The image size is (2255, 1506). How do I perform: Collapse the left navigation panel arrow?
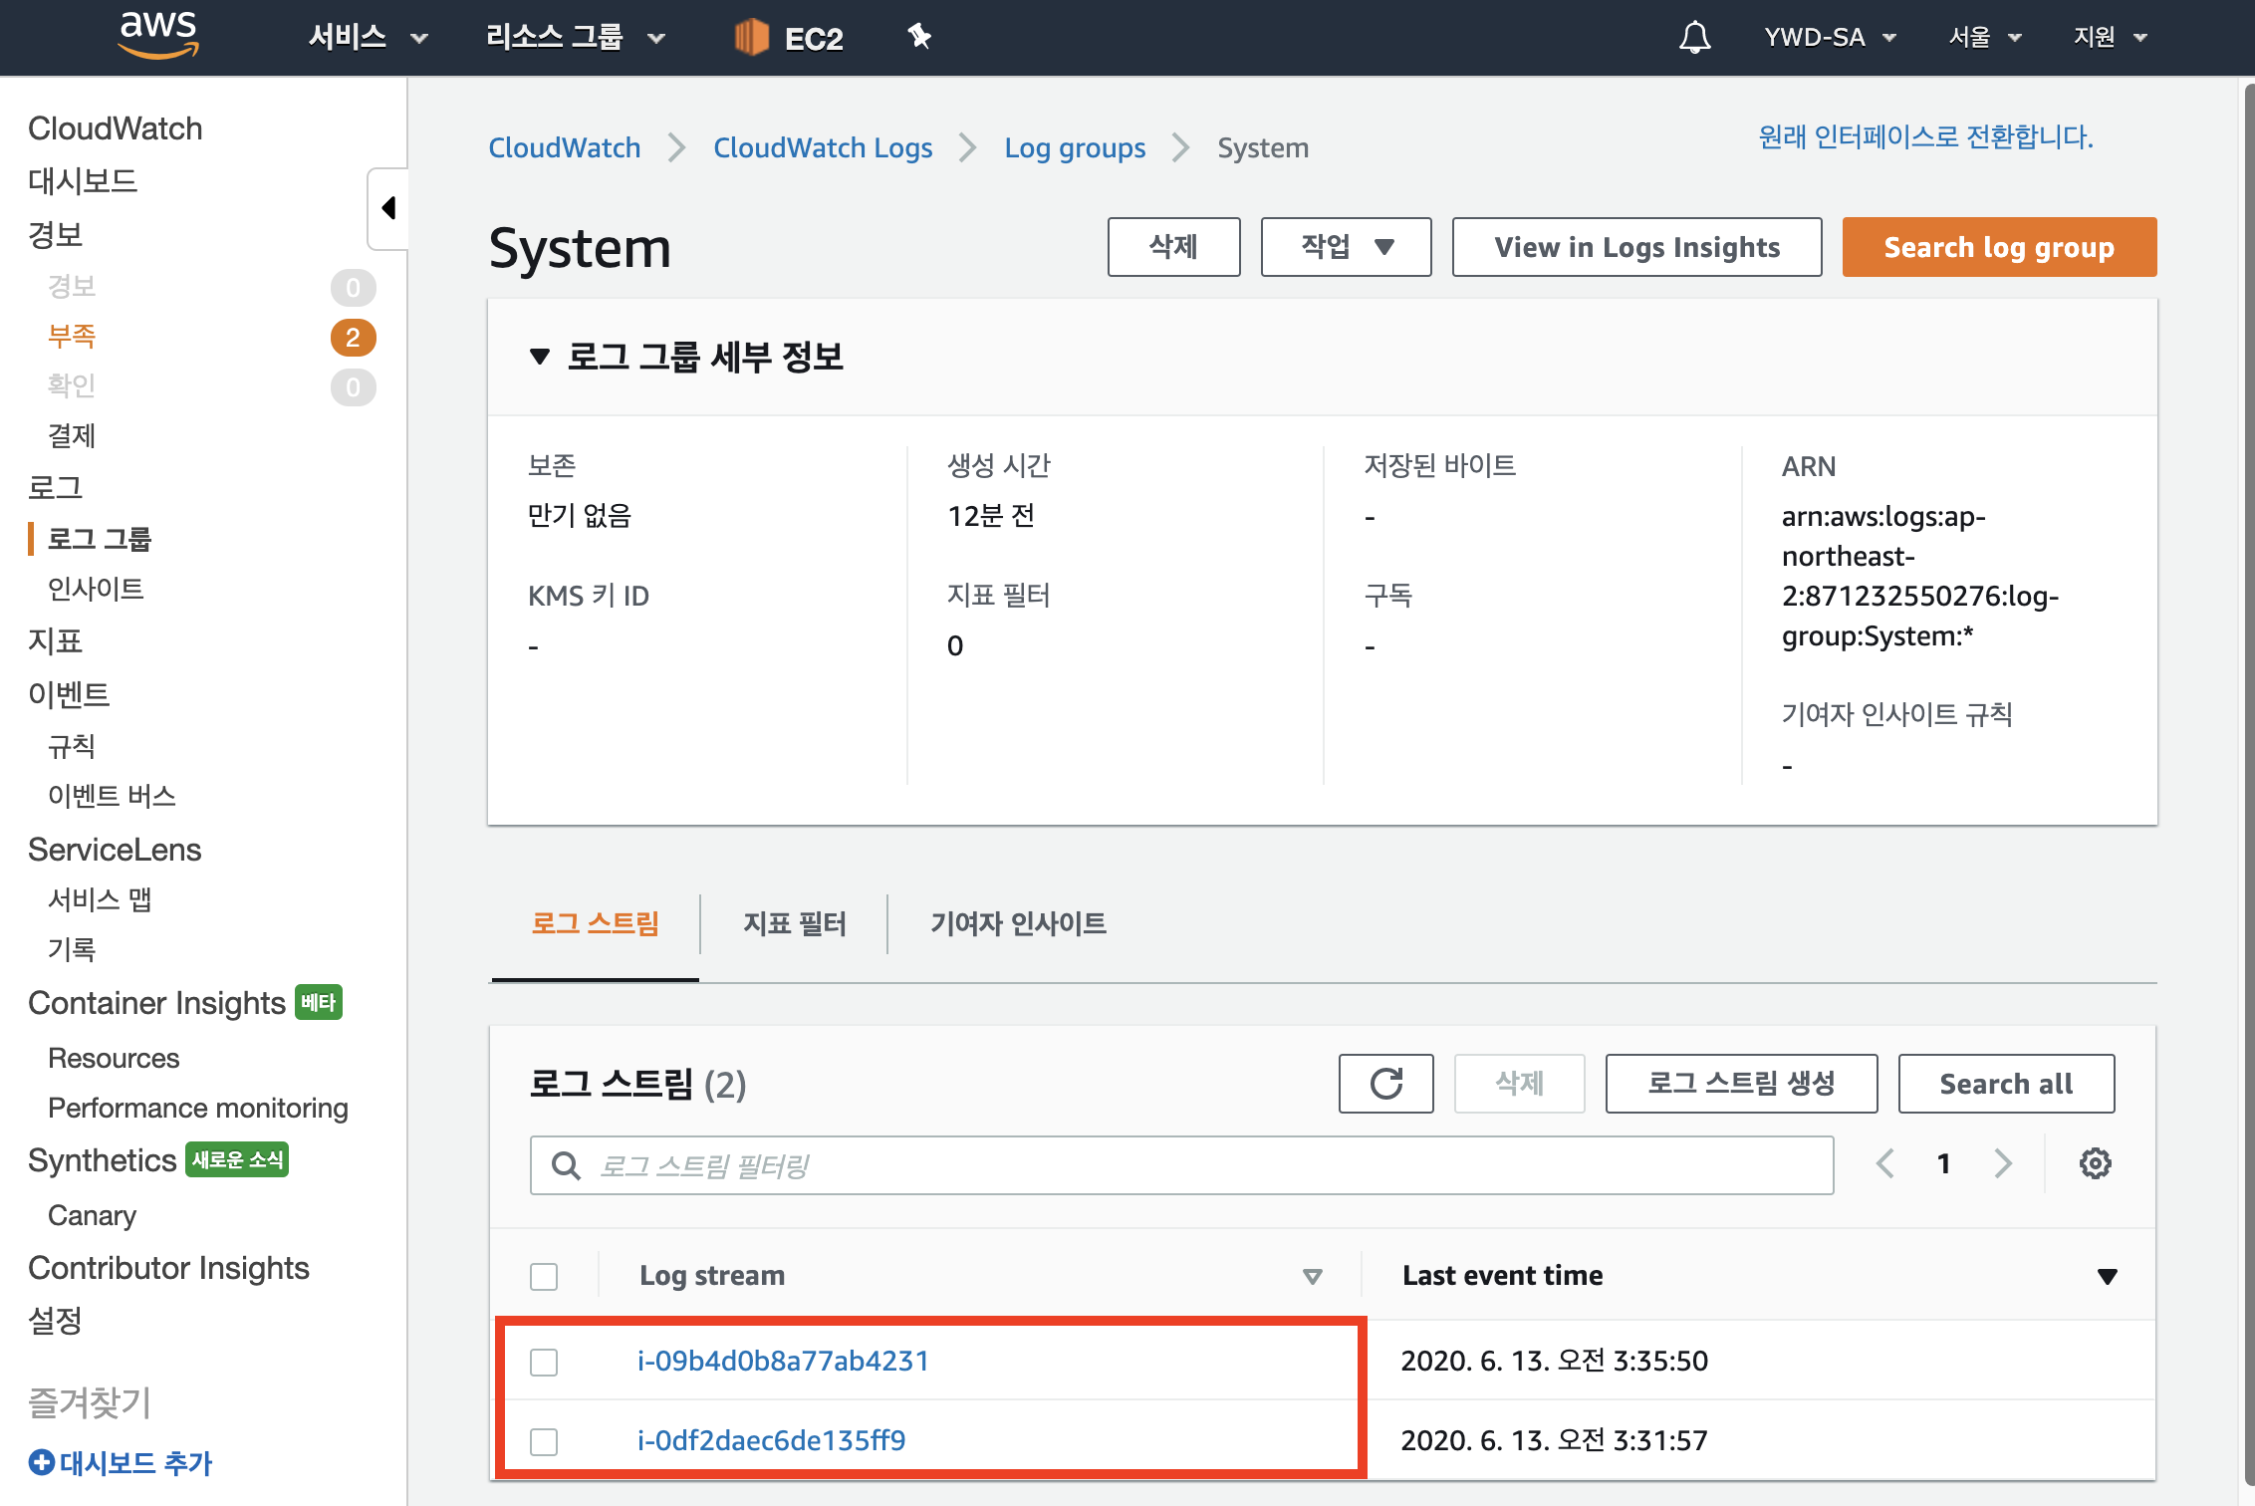pos(388,208)
